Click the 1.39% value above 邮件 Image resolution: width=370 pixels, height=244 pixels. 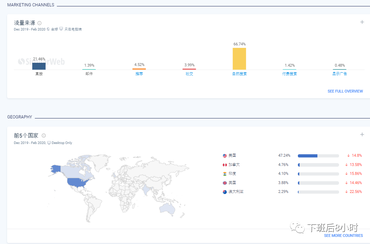[89, 65]
